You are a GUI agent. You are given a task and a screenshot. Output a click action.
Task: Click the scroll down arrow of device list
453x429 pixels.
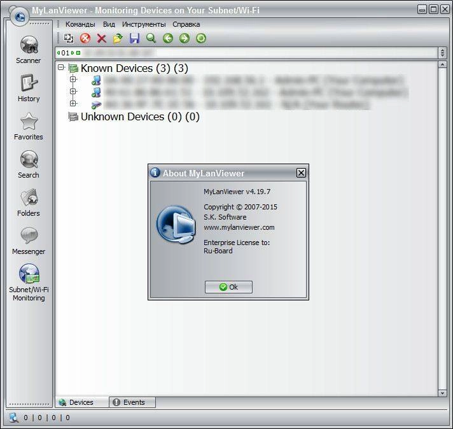pyautogui.click(x=442, y=393)
